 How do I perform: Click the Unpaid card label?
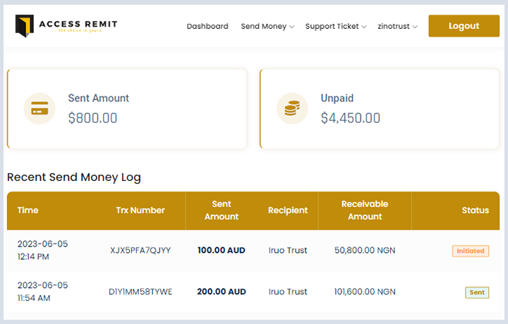tap(337, 99)
